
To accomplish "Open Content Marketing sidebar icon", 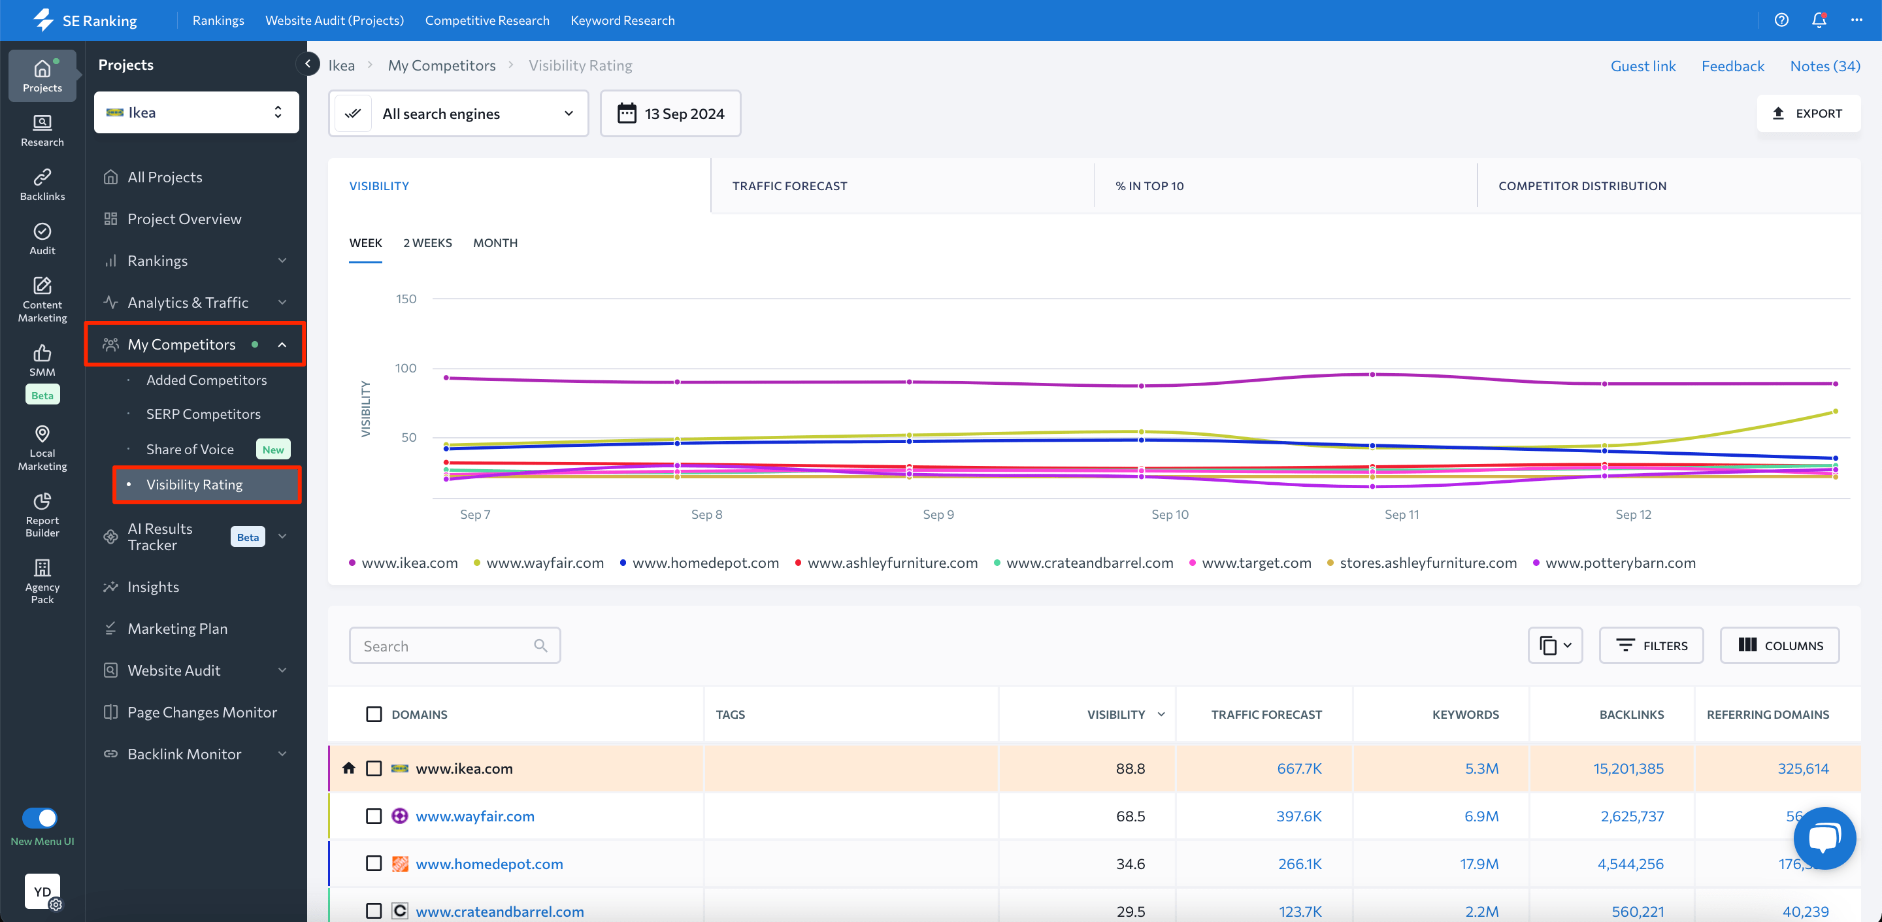I will tap(42, 299).
